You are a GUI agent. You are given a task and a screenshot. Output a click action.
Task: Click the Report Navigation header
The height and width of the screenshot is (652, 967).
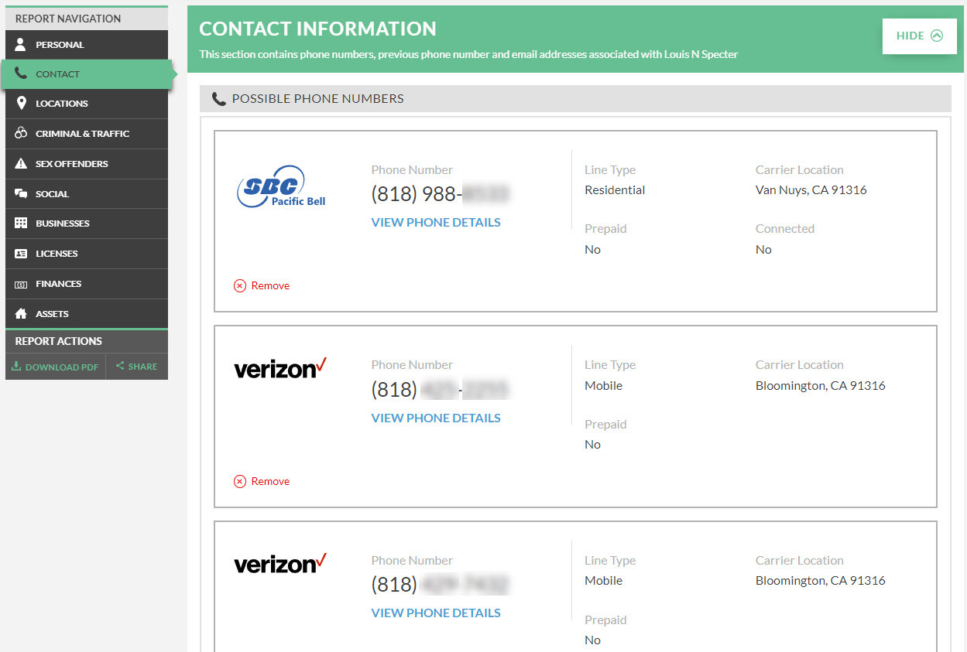(x=87, y=19)
